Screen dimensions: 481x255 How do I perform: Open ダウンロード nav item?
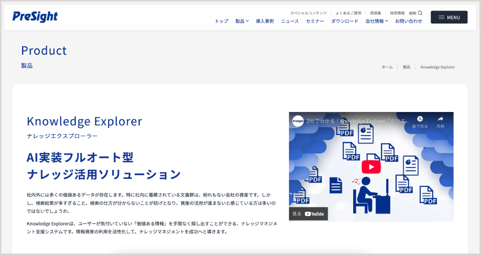click(345, 21)
